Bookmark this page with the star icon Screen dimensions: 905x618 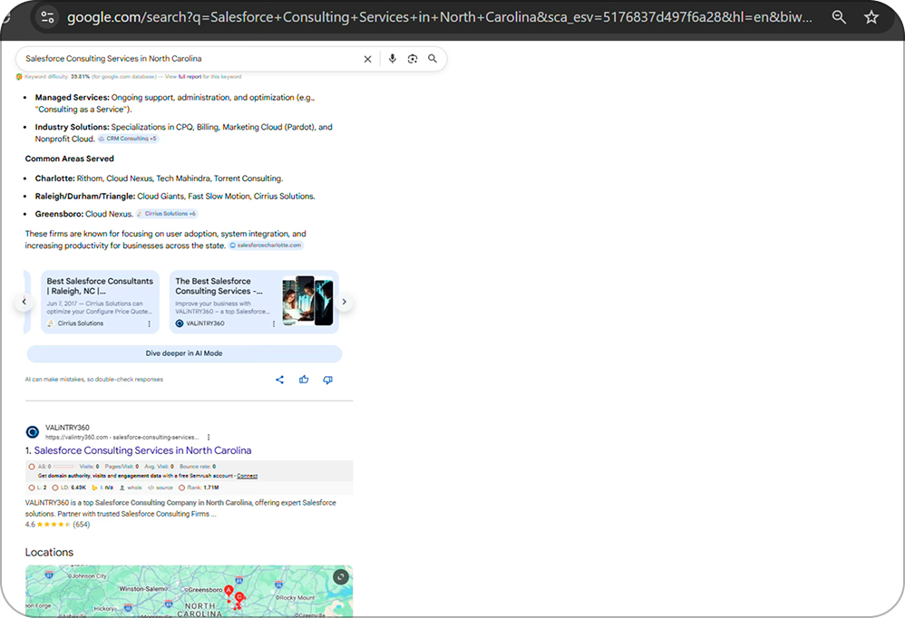coord(871,17)
